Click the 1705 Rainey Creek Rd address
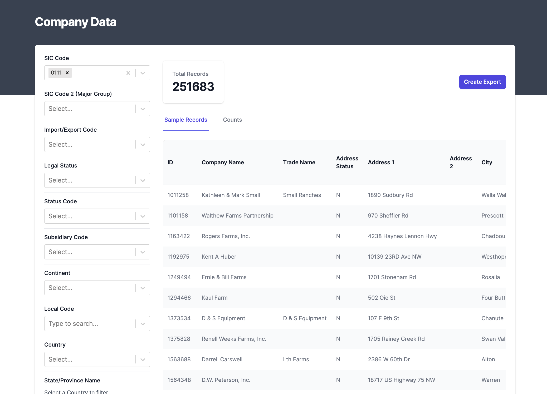547x394 pixels. point(396,339)
